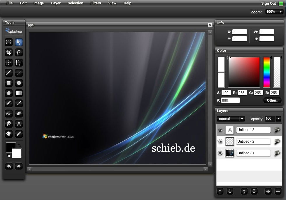Open layer effects for Untitled - 3
This screenshot has height=200, width=286.
[277, 130]
